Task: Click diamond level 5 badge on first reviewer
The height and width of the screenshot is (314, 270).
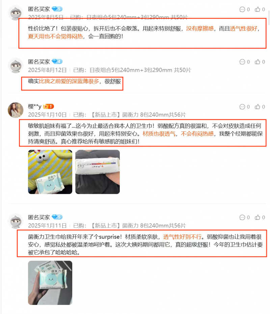Action: 57,9
